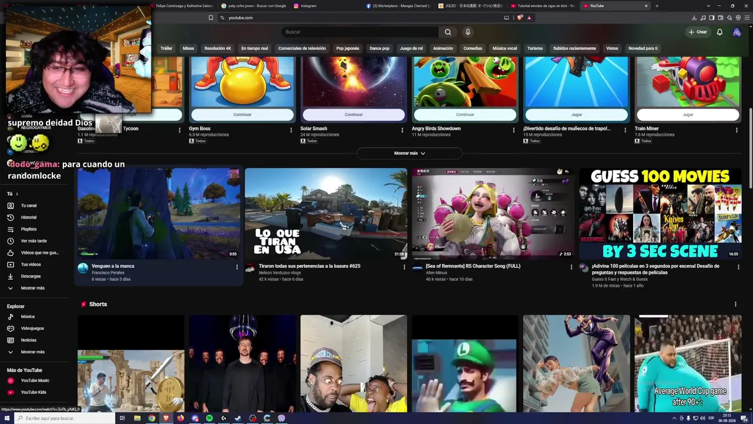Open Spotify from the taskbar
Viewport: 753px width, 424px height.
click(x=209, y=418)
